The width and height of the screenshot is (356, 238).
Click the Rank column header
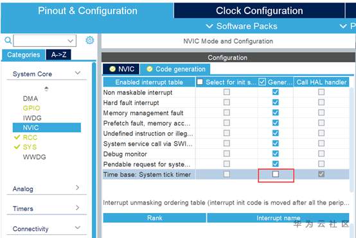(155, 218)
